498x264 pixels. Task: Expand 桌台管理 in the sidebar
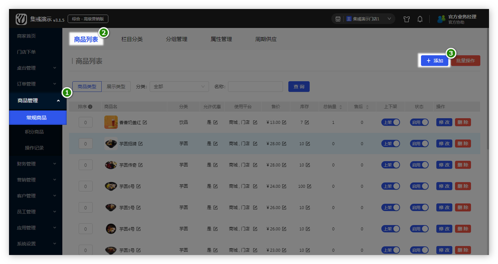pyautogui.click(x=35, y=68)
